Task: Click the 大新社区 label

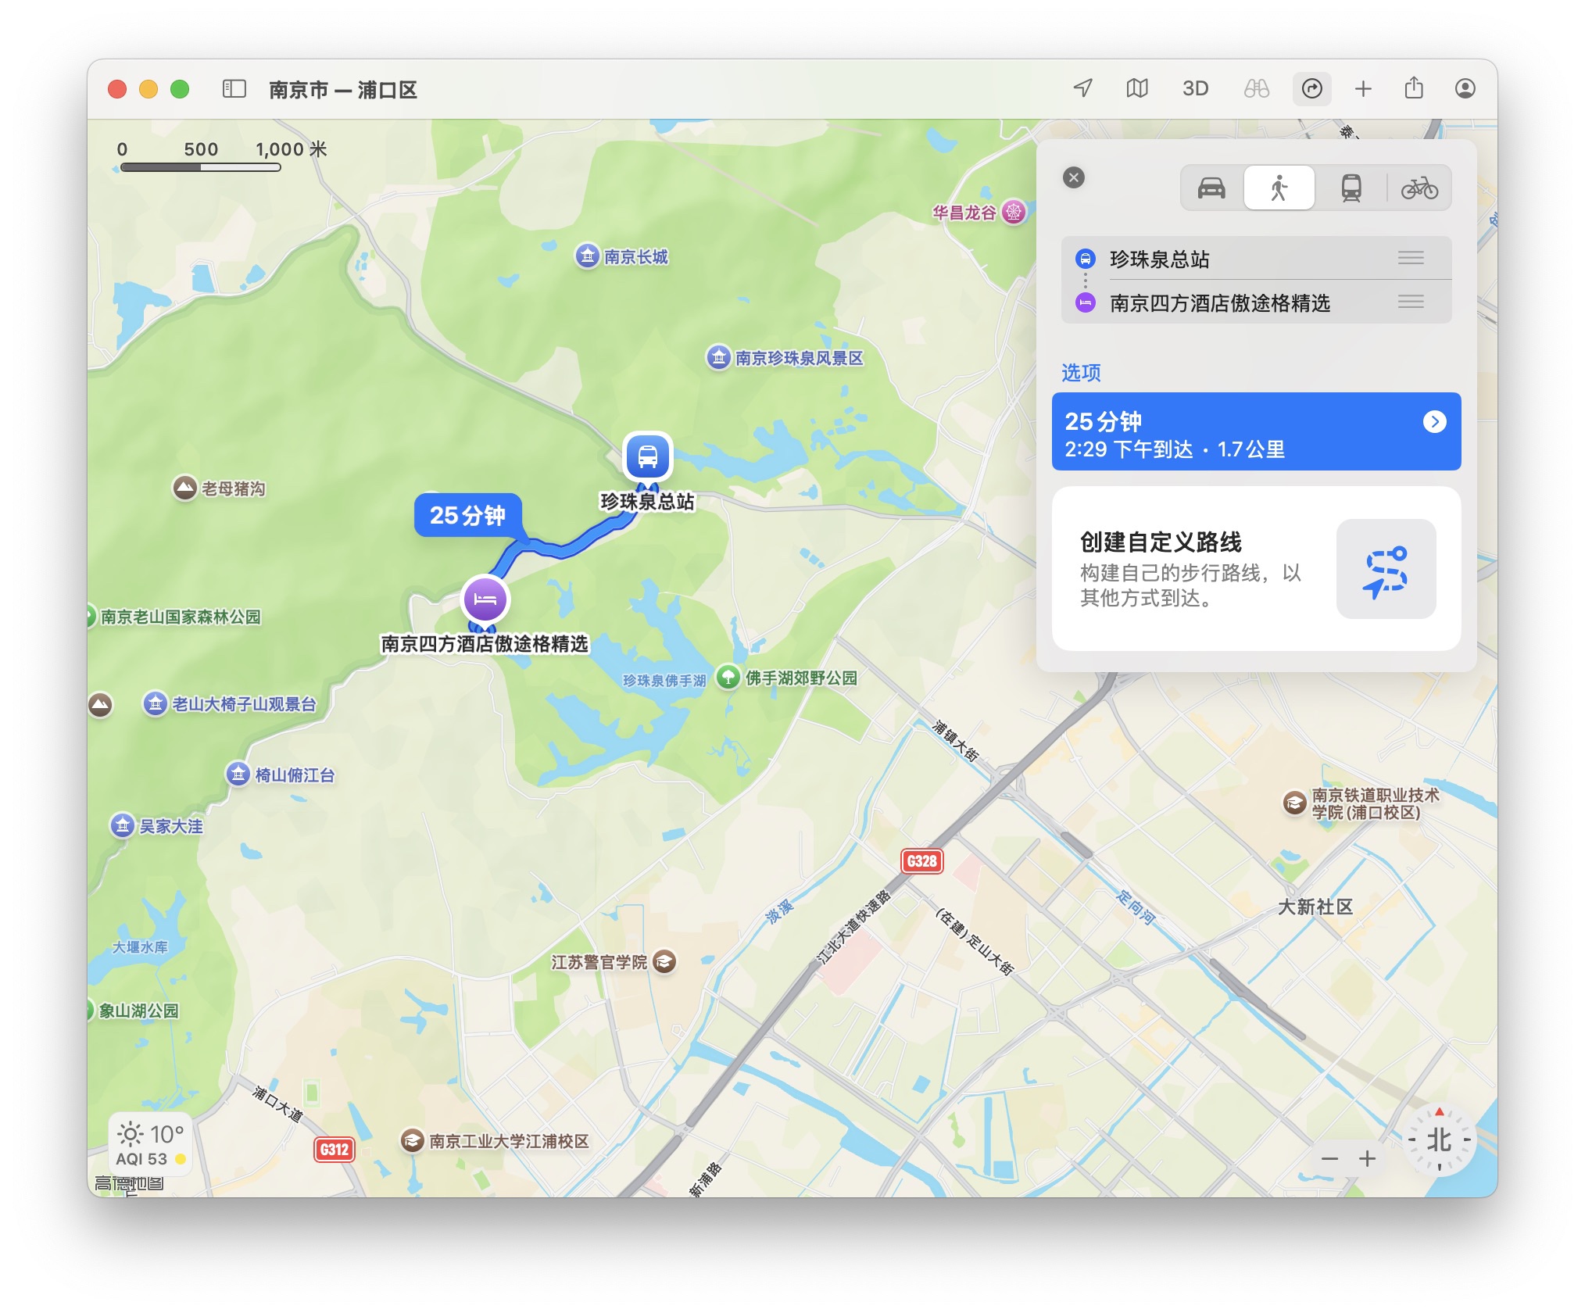Action: tap(1315, 907)
